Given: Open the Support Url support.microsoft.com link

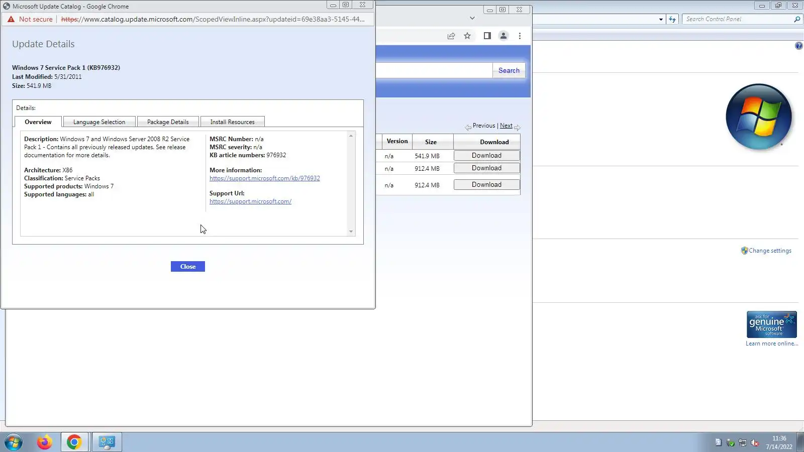Looking at the screenshot, I should 250,201.
